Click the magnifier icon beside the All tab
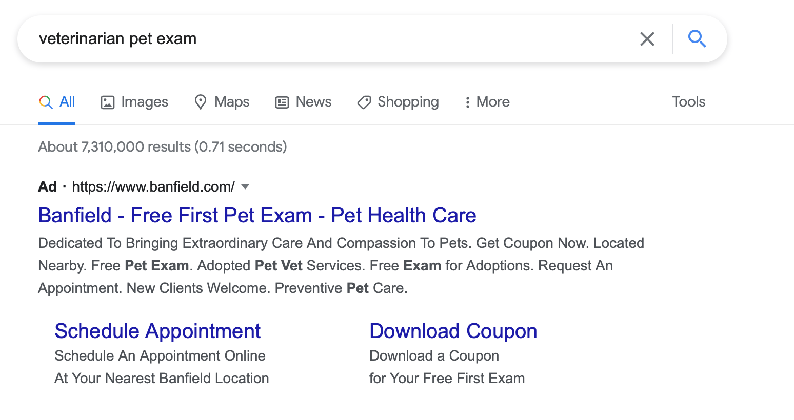The image size is (794, 420). pos(45,102)
